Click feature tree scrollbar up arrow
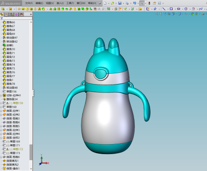 coord(31,22)
